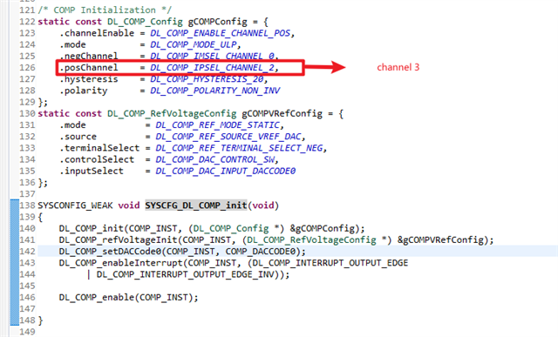Click line number 142 in gutter
Viewport: 558px width, 337px height.
27,252
